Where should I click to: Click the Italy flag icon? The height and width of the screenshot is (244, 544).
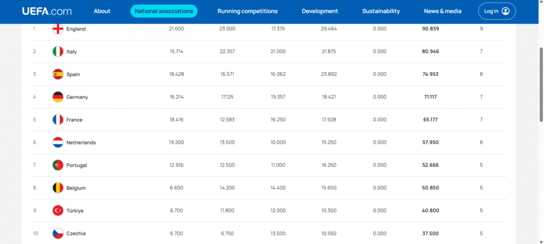pos(58,51)
